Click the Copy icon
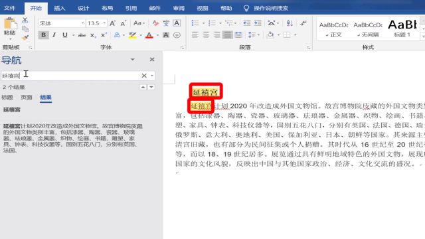 pos(25,29)
